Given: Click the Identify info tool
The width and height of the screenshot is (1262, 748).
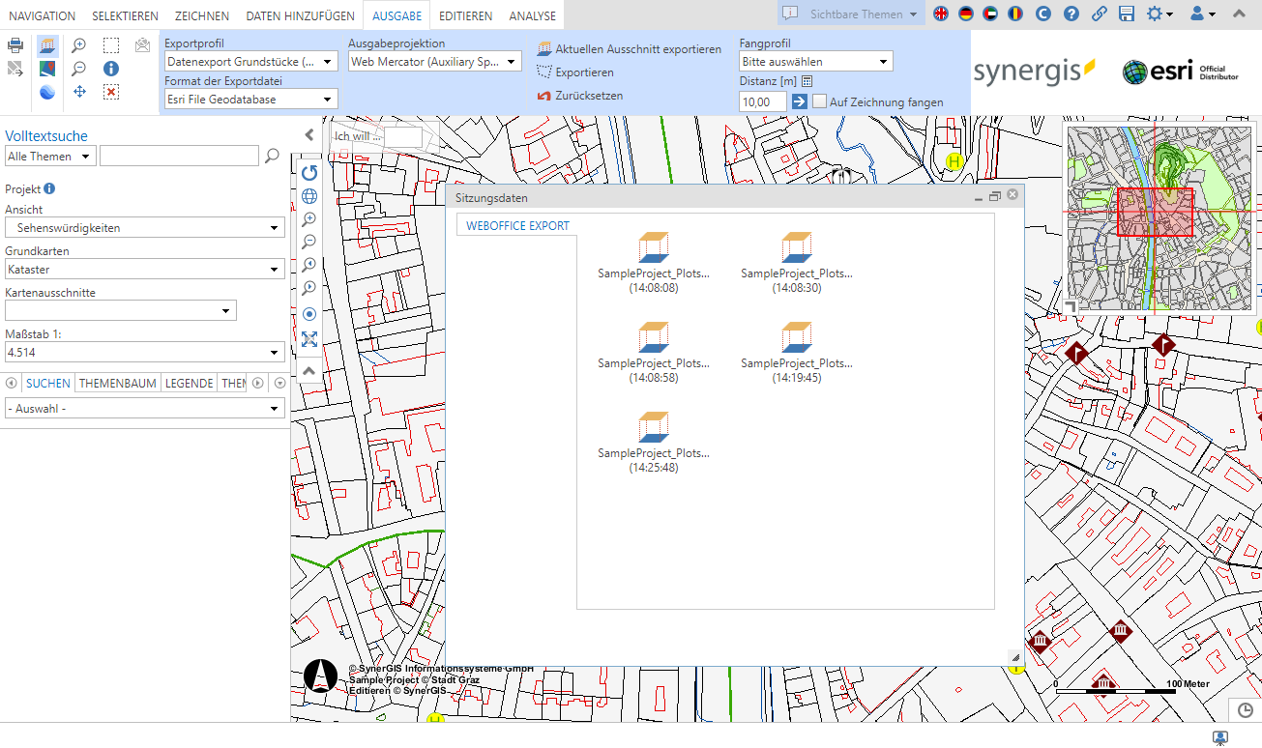Looking at the screenshot, I should click(x=111, y=68).
